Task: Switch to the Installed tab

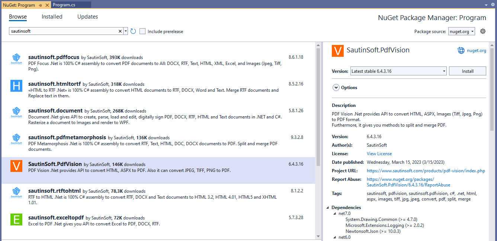Action: coord(52,17)
